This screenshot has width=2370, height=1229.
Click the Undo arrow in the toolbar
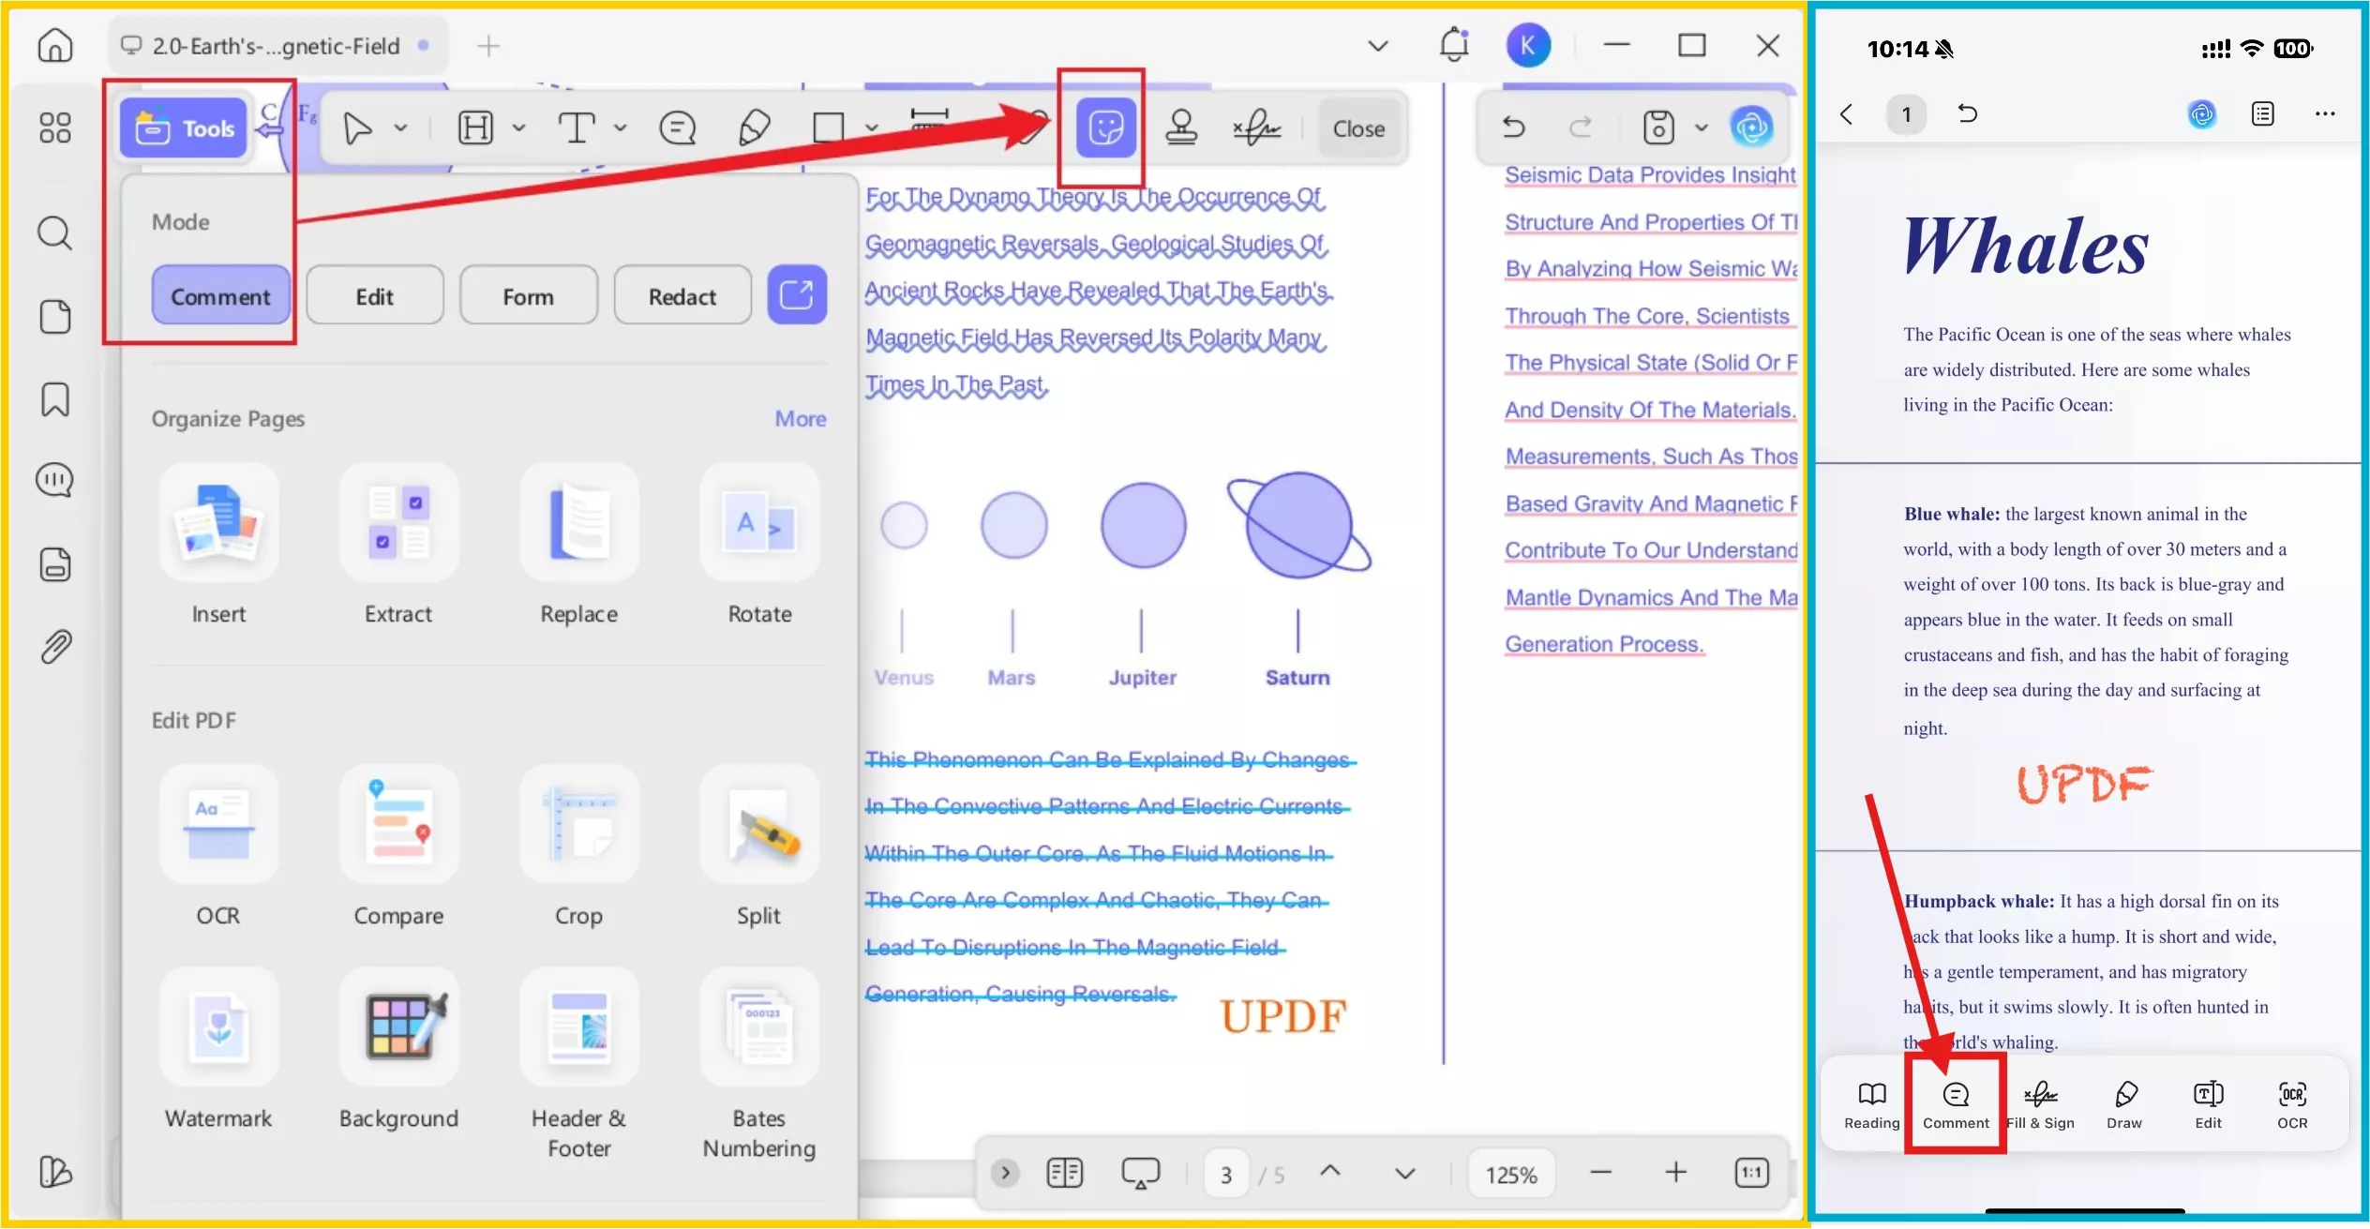[x=1513, y=127]
